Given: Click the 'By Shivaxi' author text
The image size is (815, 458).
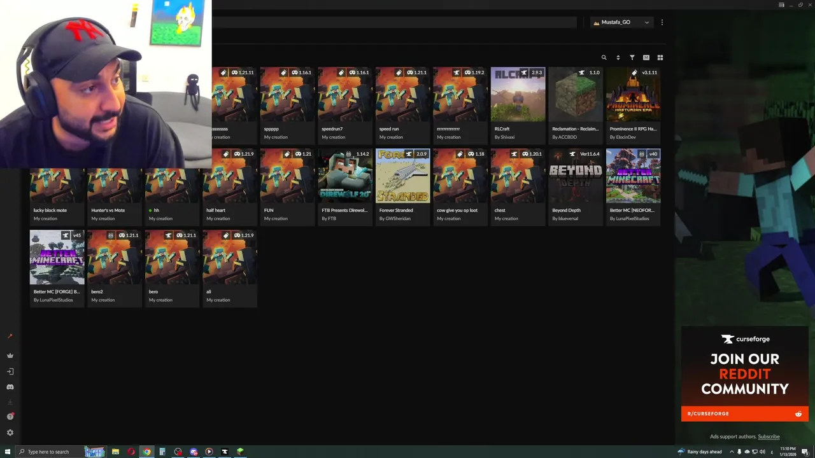Looking at the screenshot, I should click(504, 137).
